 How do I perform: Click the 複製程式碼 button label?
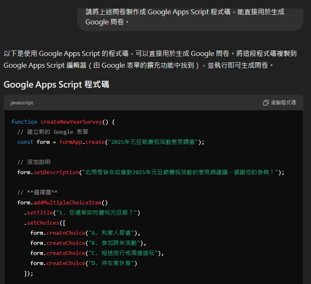click(x=283, y=103)
